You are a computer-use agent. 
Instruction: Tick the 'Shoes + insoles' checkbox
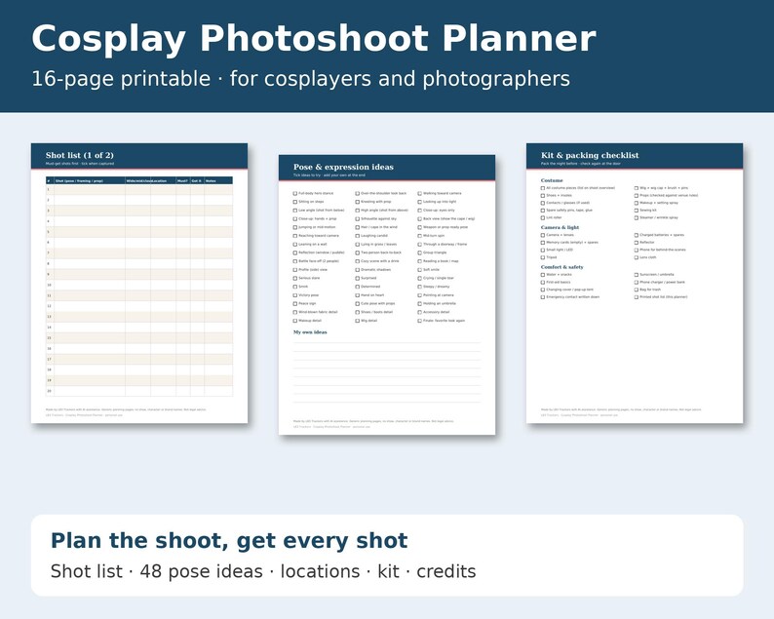coord(543,196)
